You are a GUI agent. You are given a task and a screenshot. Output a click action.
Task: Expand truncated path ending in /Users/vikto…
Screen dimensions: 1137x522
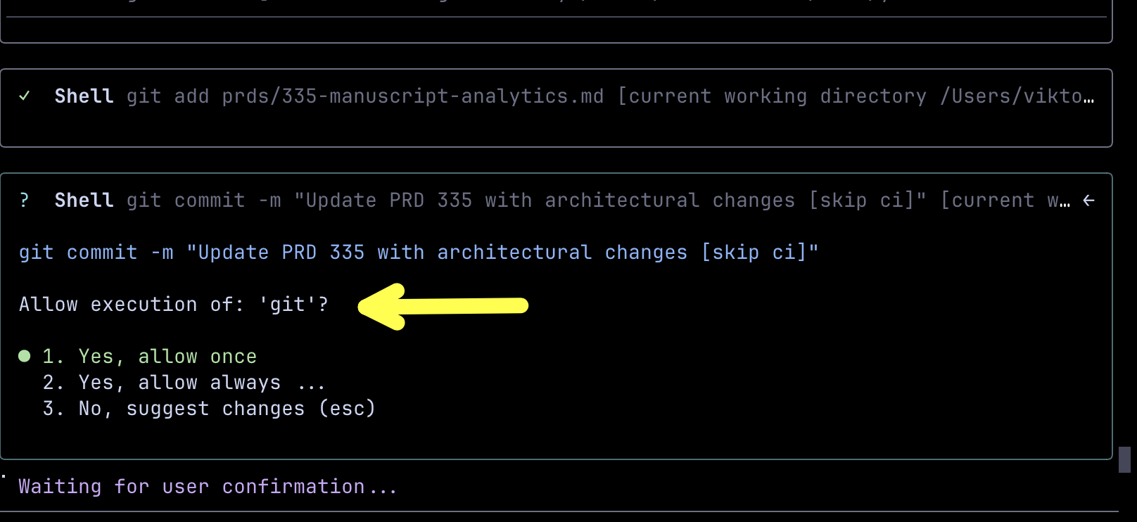click(x=1017, y=96)
